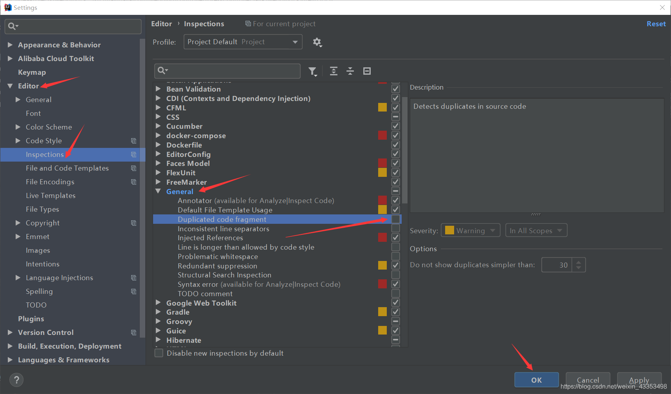Viewport: 671px width, 394px height.
Task: Open the profile gear settings menu
Action: [317, 42]
